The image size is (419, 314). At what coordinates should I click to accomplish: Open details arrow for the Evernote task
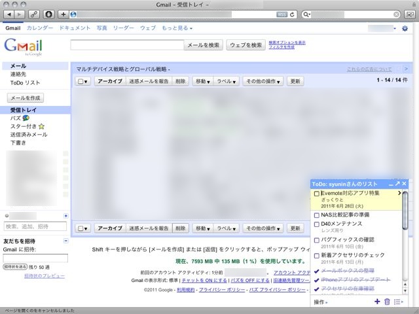(399, 193)
